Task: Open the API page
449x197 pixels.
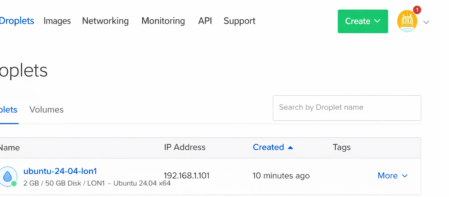Action: tap(205, 21)
